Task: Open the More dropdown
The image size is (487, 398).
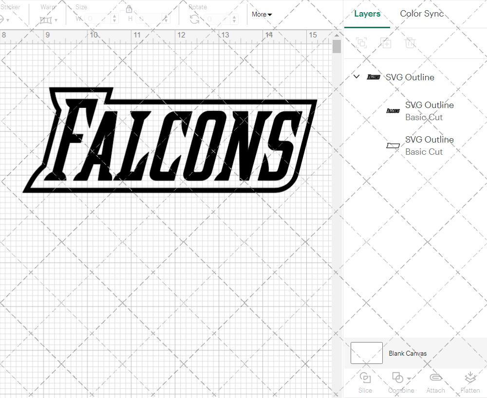Action: (261, 14)
